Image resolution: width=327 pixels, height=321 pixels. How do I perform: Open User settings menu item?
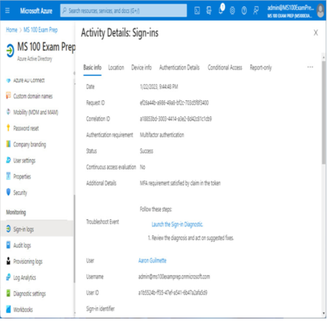point(24,160)
